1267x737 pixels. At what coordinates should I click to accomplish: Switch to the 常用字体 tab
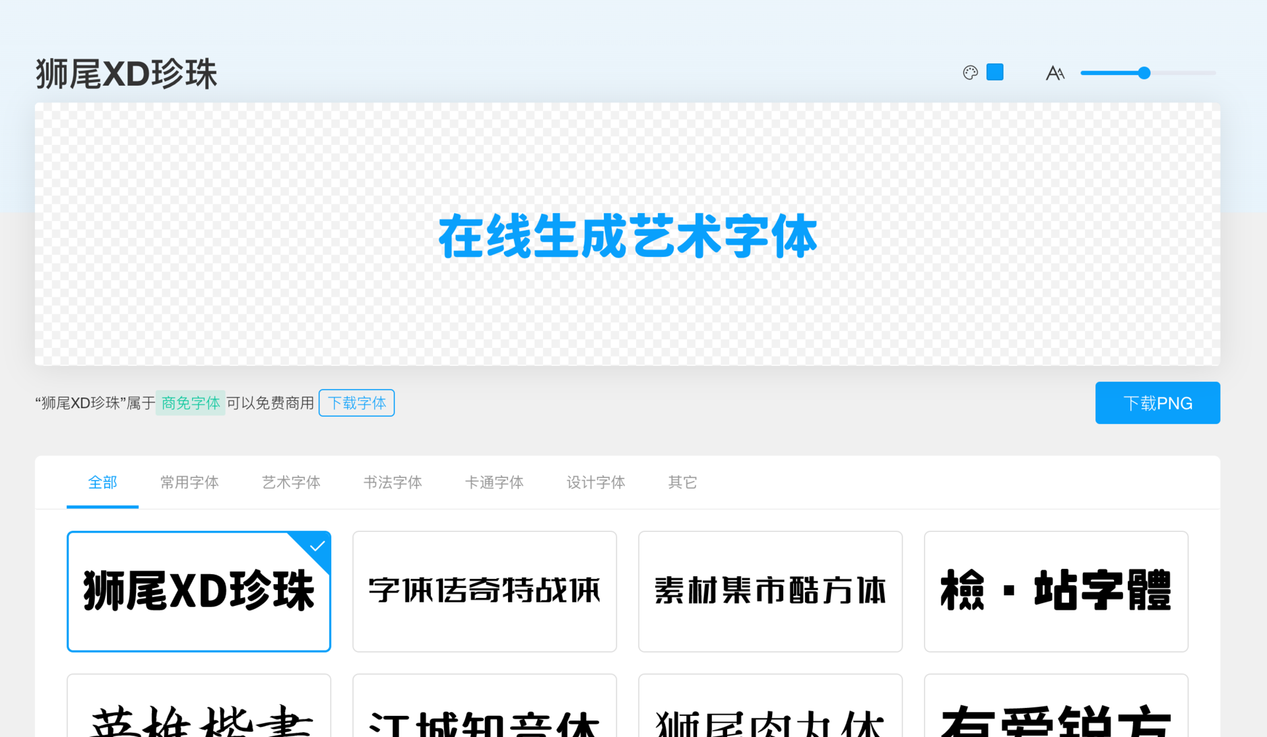click(189, 483)
